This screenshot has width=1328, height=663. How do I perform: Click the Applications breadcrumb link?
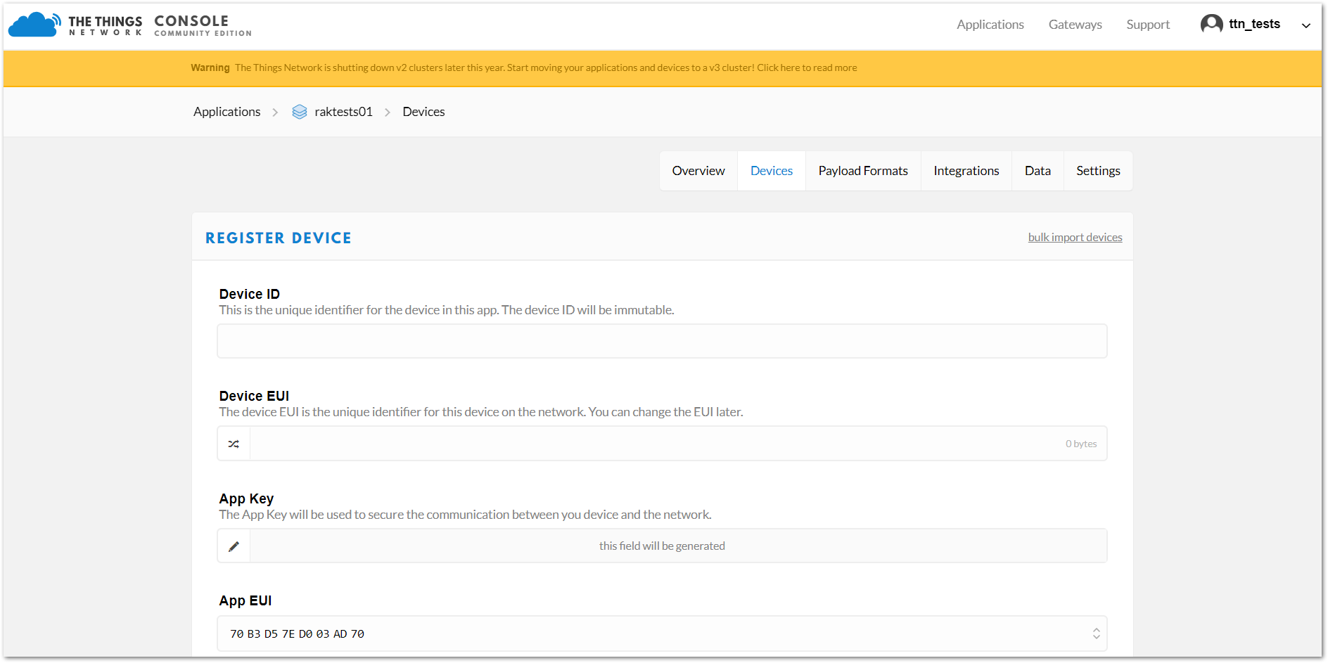226,112
